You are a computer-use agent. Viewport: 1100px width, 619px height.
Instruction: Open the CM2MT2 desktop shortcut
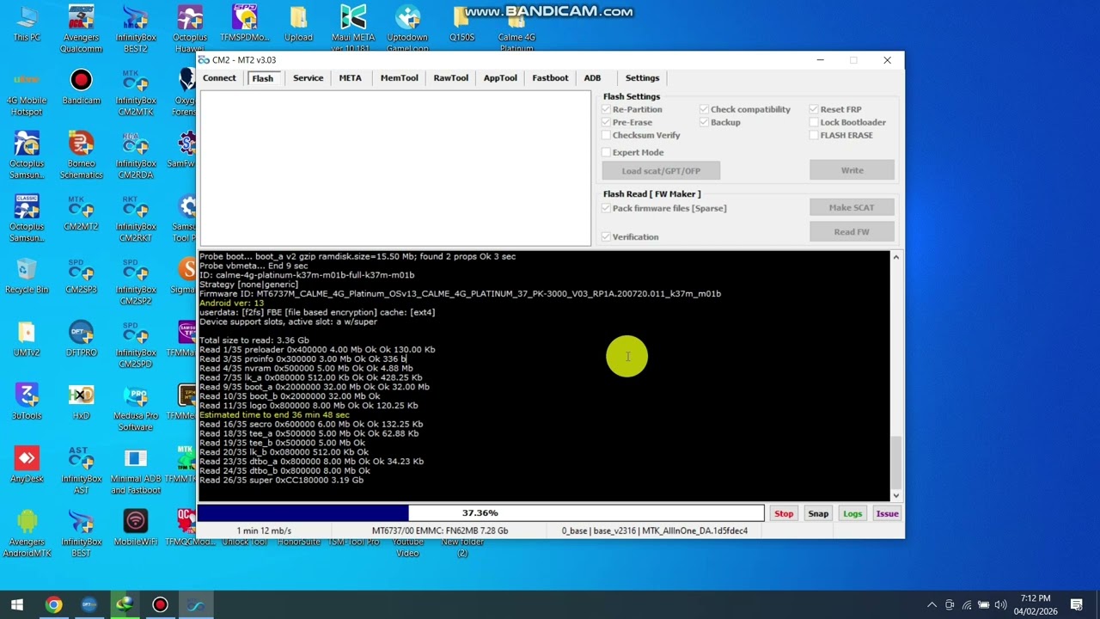pyautogui.click(x=81, y=213)
